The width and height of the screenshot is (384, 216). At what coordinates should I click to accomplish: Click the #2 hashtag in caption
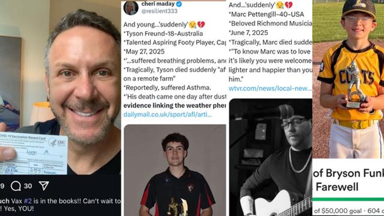28,201
